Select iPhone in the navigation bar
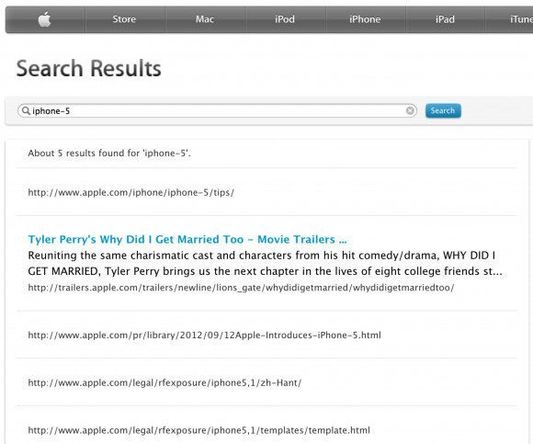The width and height of the screenshot is (533, 444). 365,19
